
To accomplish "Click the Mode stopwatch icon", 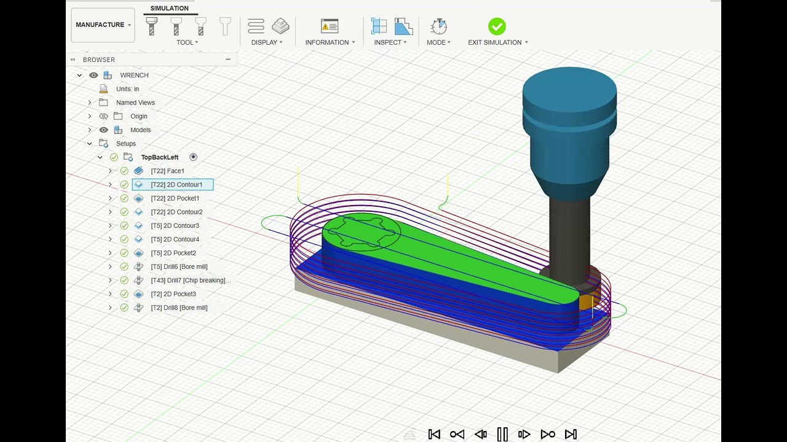I will click(438, 26).
